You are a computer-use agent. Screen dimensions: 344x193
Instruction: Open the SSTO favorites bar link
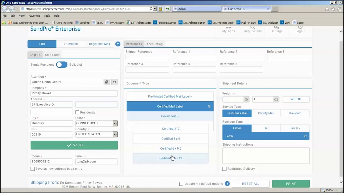[98, 23]
